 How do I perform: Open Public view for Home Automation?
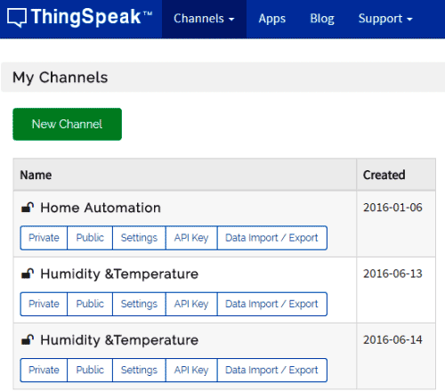90,238
